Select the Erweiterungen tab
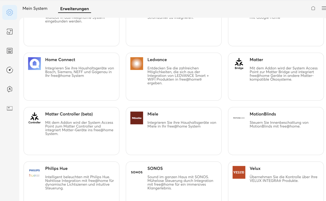The width and height of the screenshot is (326, 201). (x=74, y=9)
